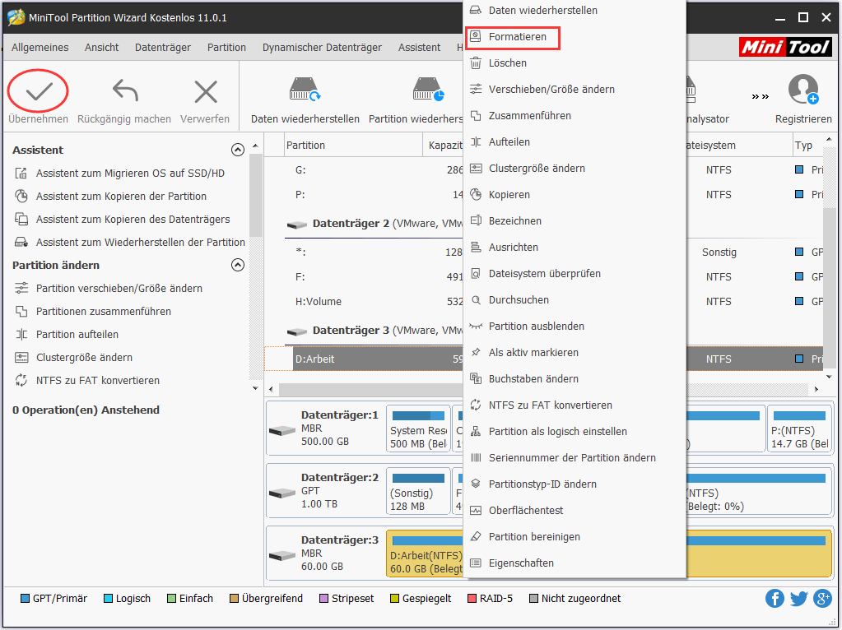842x630 pixels.
Task: Collapse the Partition ändern section
Action: coord(238,265)
